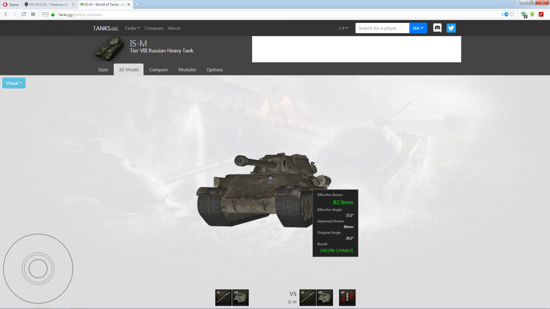Go to TANKS.GG home logo
The height and width of the screenshot is (309, 550).
click(105, 28)
